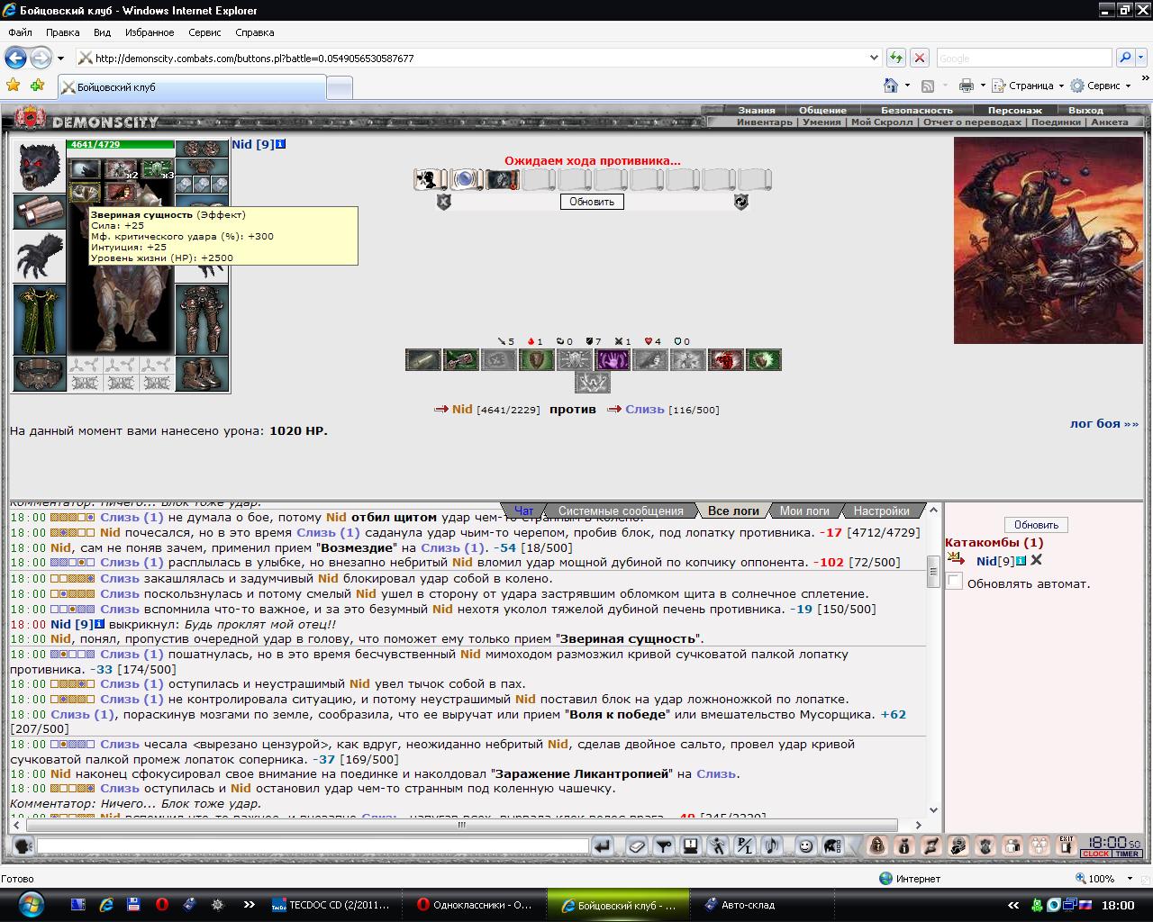Toggle the 'Обновлять автомат.' checkbox

point(955,583)
